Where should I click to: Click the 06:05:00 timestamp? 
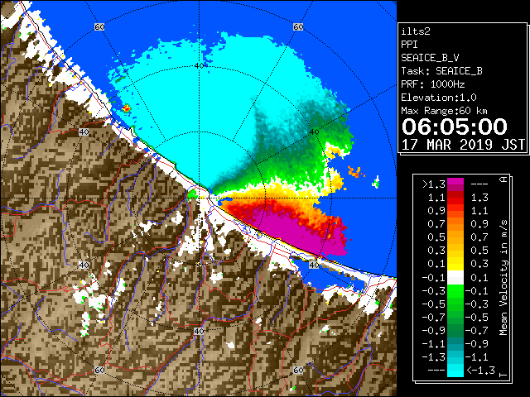point(455,127)
